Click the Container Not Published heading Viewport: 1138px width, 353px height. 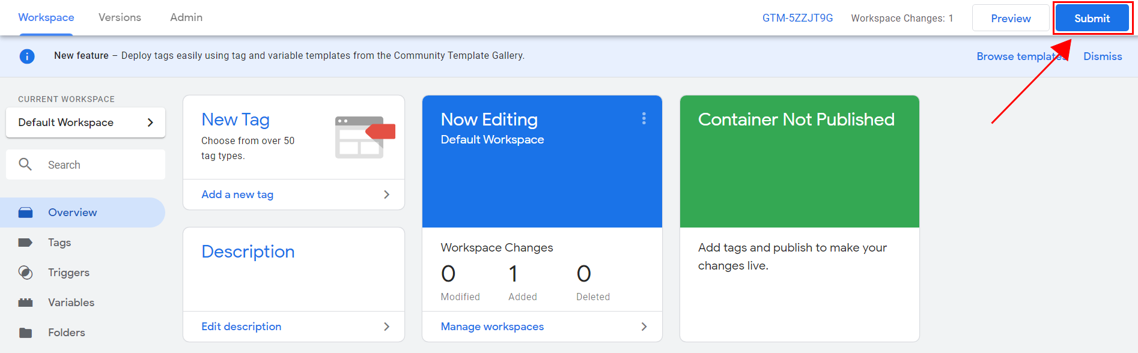coord(796,119)
